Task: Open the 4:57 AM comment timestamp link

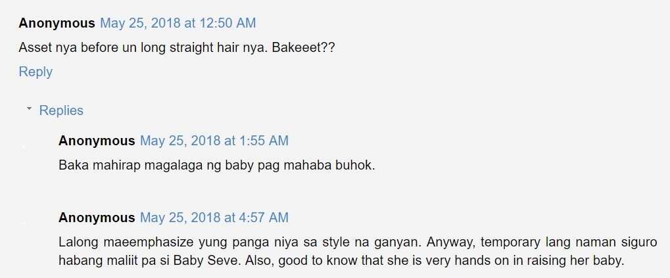Action: click(214, 218)
